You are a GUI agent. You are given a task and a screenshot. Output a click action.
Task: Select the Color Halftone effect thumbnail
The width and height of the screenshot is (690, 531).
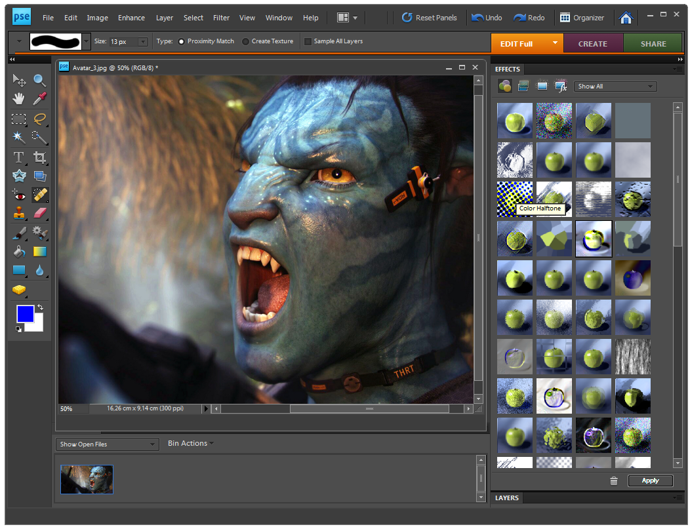coord(514,199)
